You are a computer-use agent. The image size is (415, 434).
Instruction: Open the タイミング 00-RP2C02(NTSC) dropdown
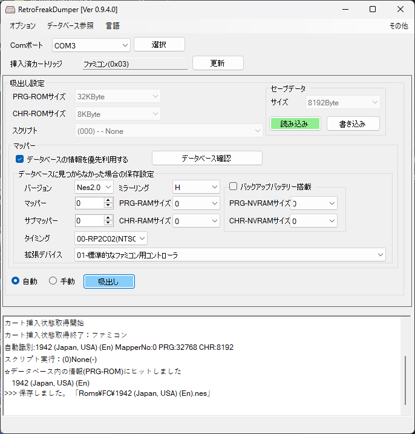(111, 238)
